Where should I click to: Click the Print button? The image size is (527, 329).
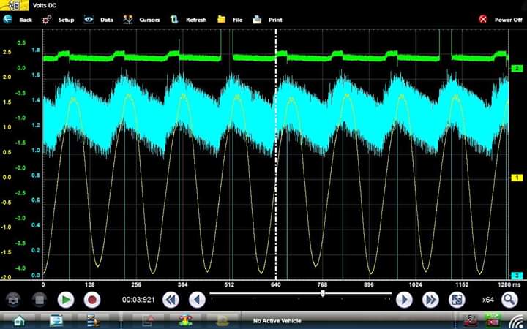coord(267,20)
